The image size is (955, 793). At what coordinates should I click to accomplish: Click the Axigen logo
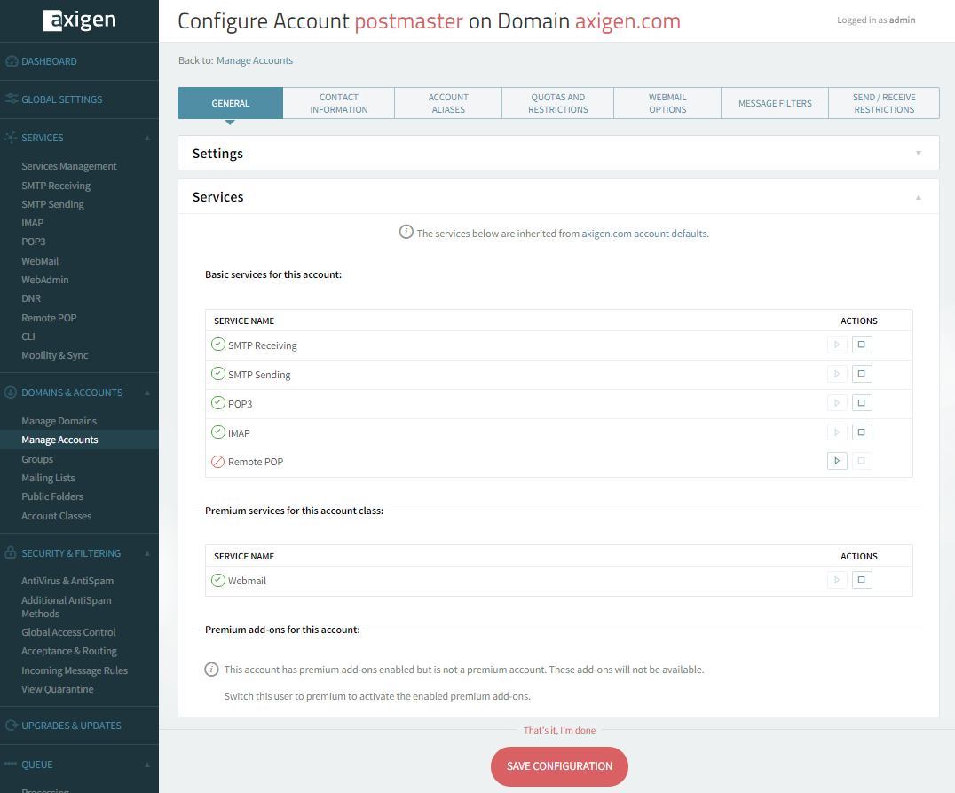coord(79,20)
